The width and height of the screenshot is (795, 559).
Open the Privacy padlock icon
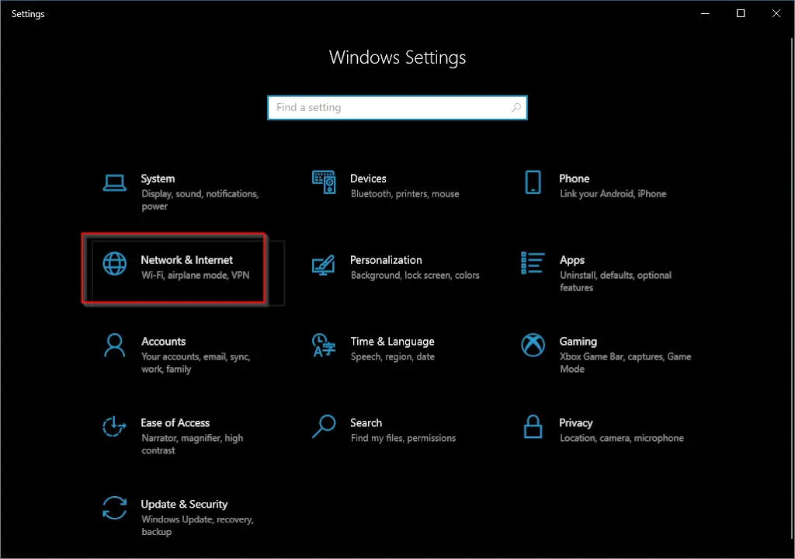click(x=533, y=426)
